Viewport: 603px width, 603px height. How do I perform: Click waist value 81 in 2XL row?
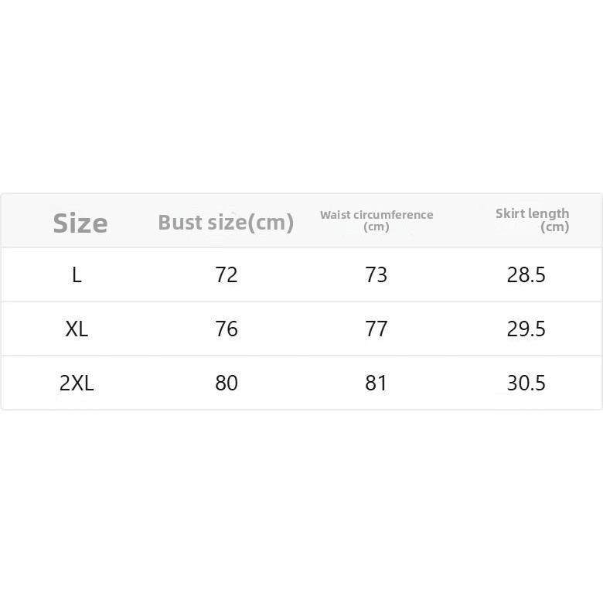(376, 383)
